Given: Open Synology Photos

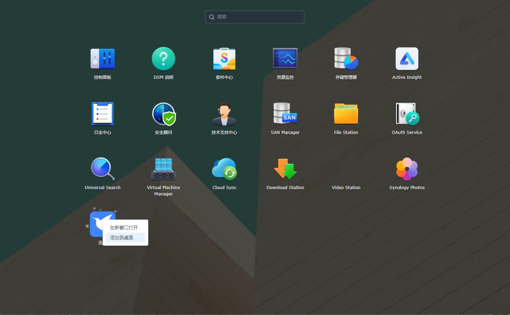Looking at the screenshot, I should pyautogui.click(x=407, y=169).
